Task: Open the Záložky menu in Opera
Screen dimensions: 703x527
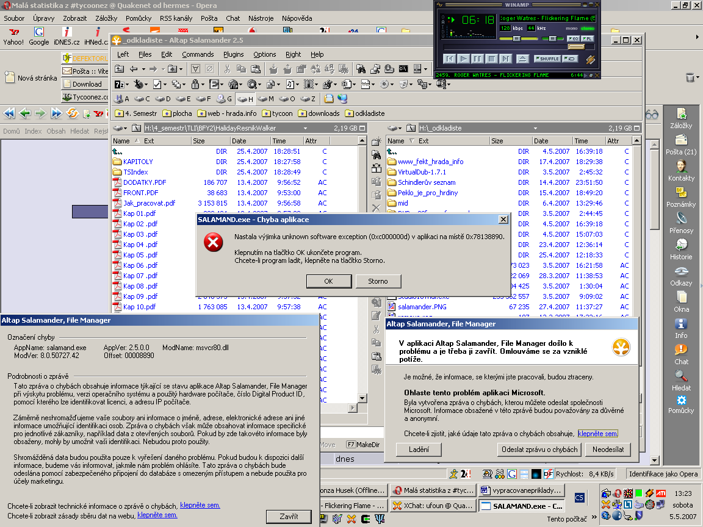Action: point(106,18)
